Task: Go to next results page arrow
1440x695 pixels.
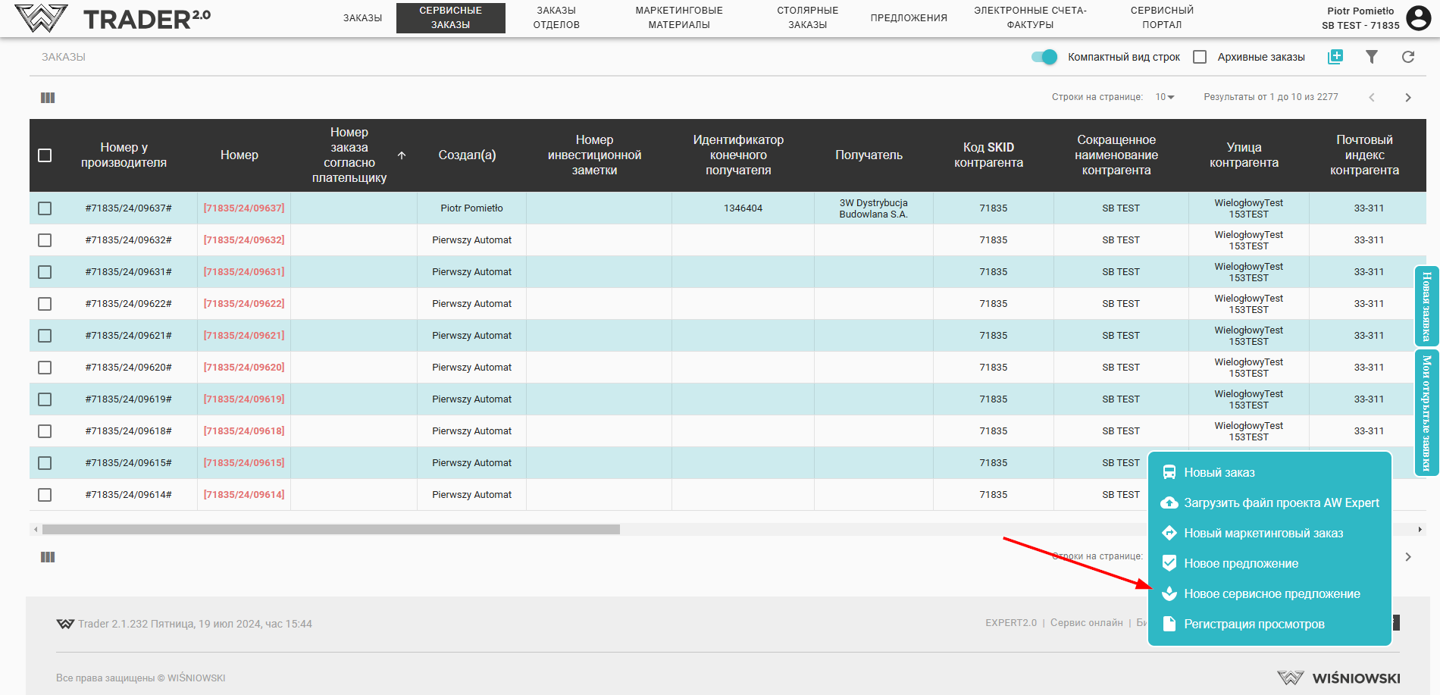Action: pyautogui.click(x=1407, y=98)
